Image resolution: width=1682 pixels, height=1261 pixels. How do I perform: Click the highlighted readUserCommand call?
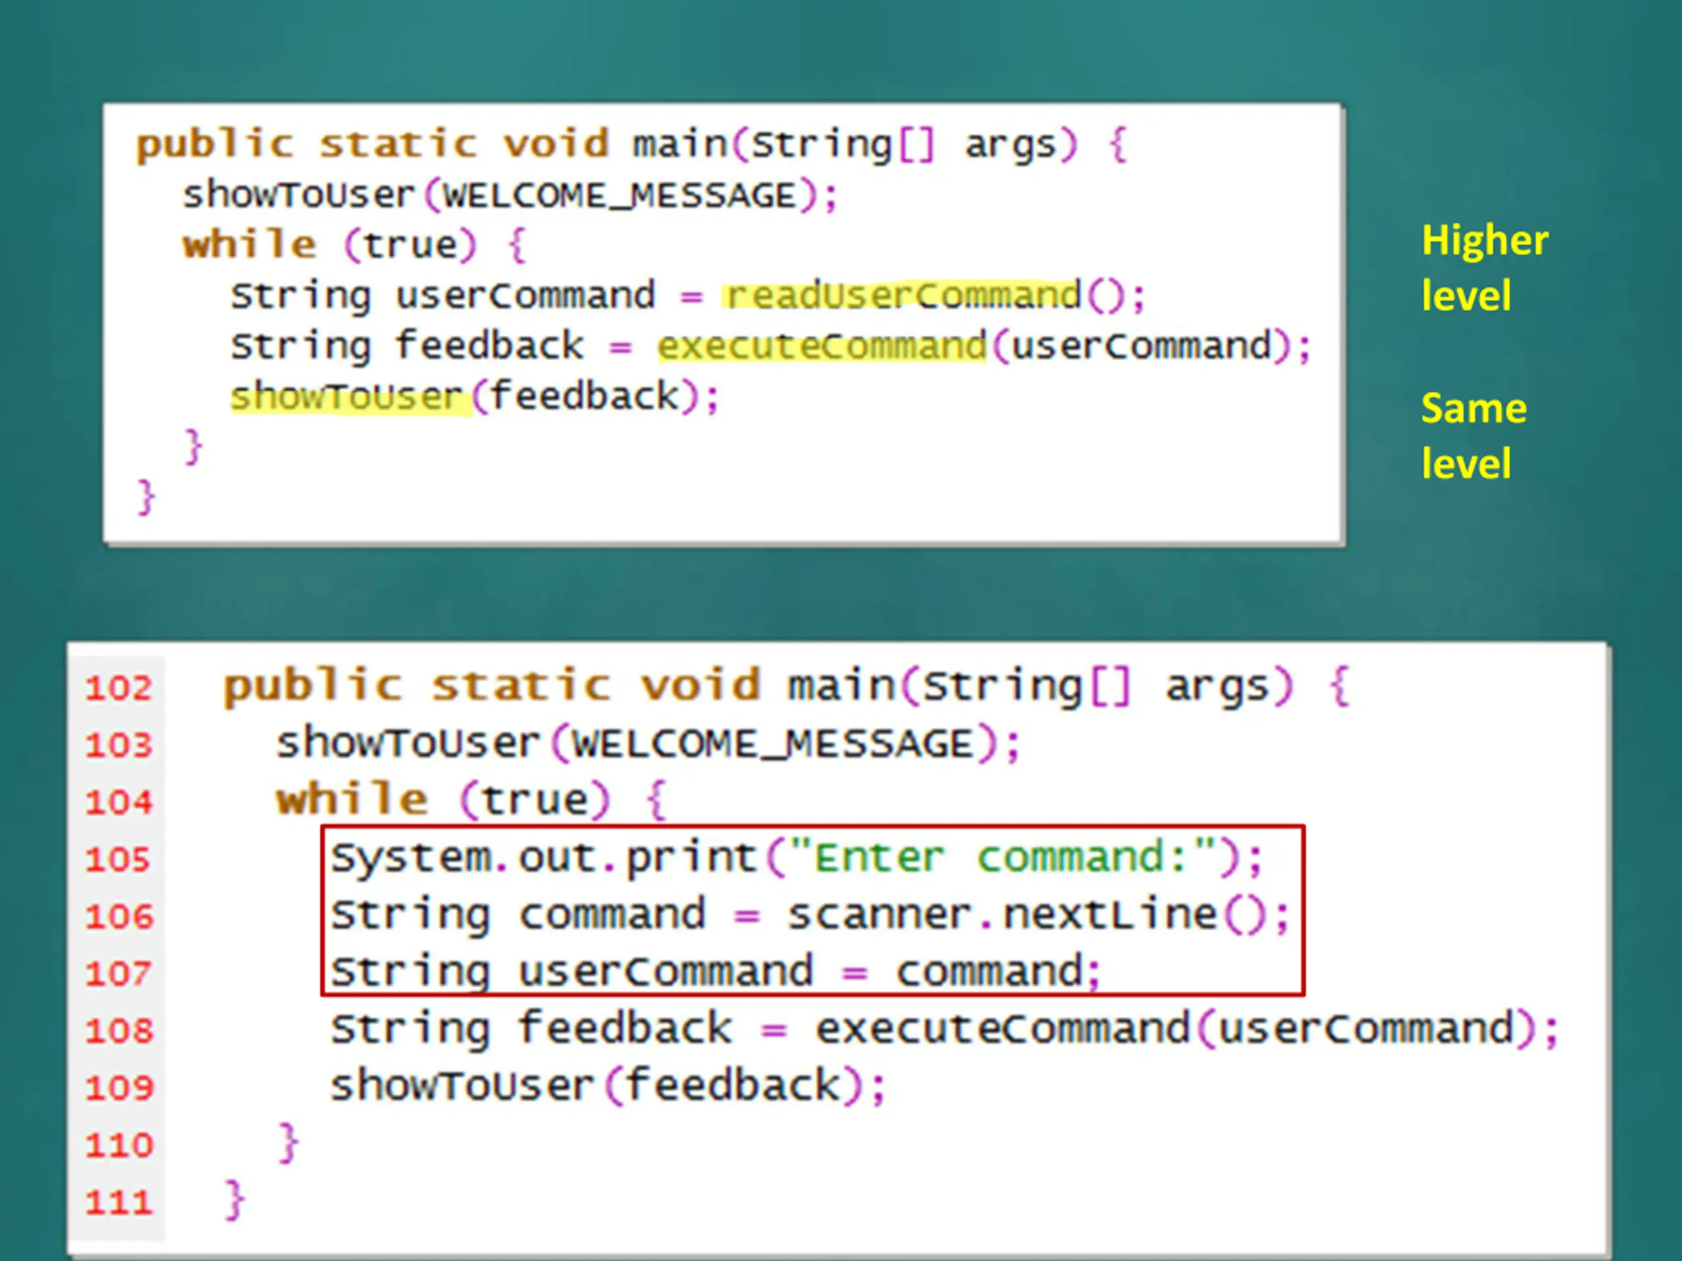[x=903, y=295]
